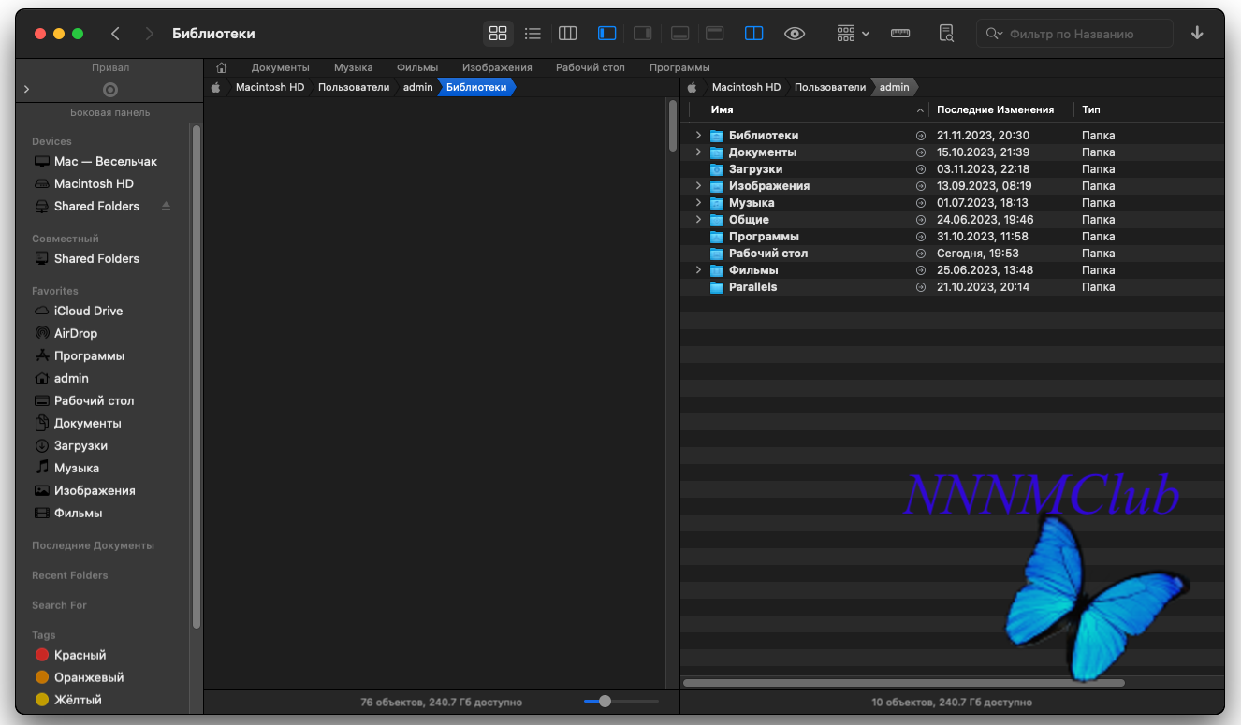The image size is (1241, 725).
Task: Click the download arrow toolbar icon
Action: pyautogui.click(x=1197, y=34)
